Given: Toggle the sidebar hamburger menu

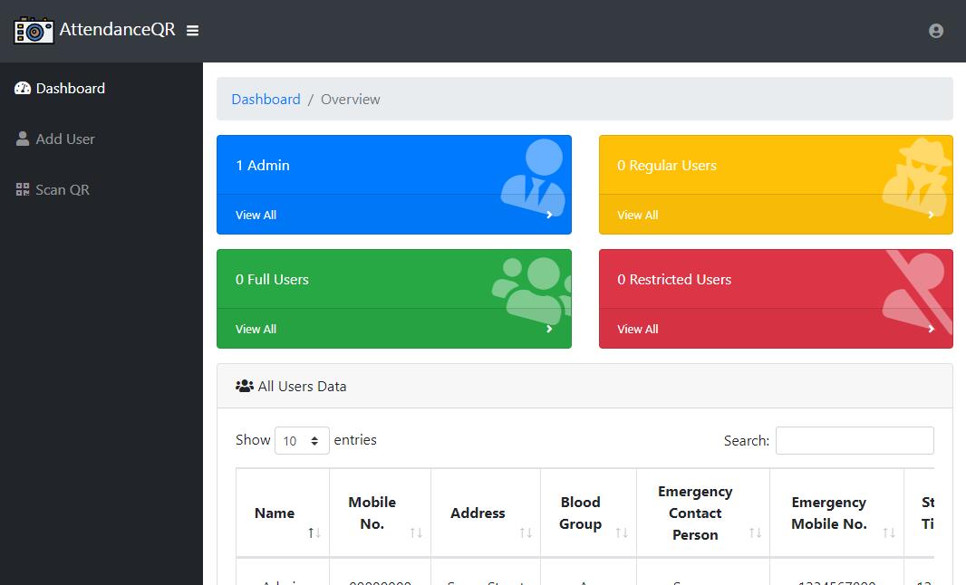Looking at the screenshot, I should pyautogui.click(x=192, y=31).
